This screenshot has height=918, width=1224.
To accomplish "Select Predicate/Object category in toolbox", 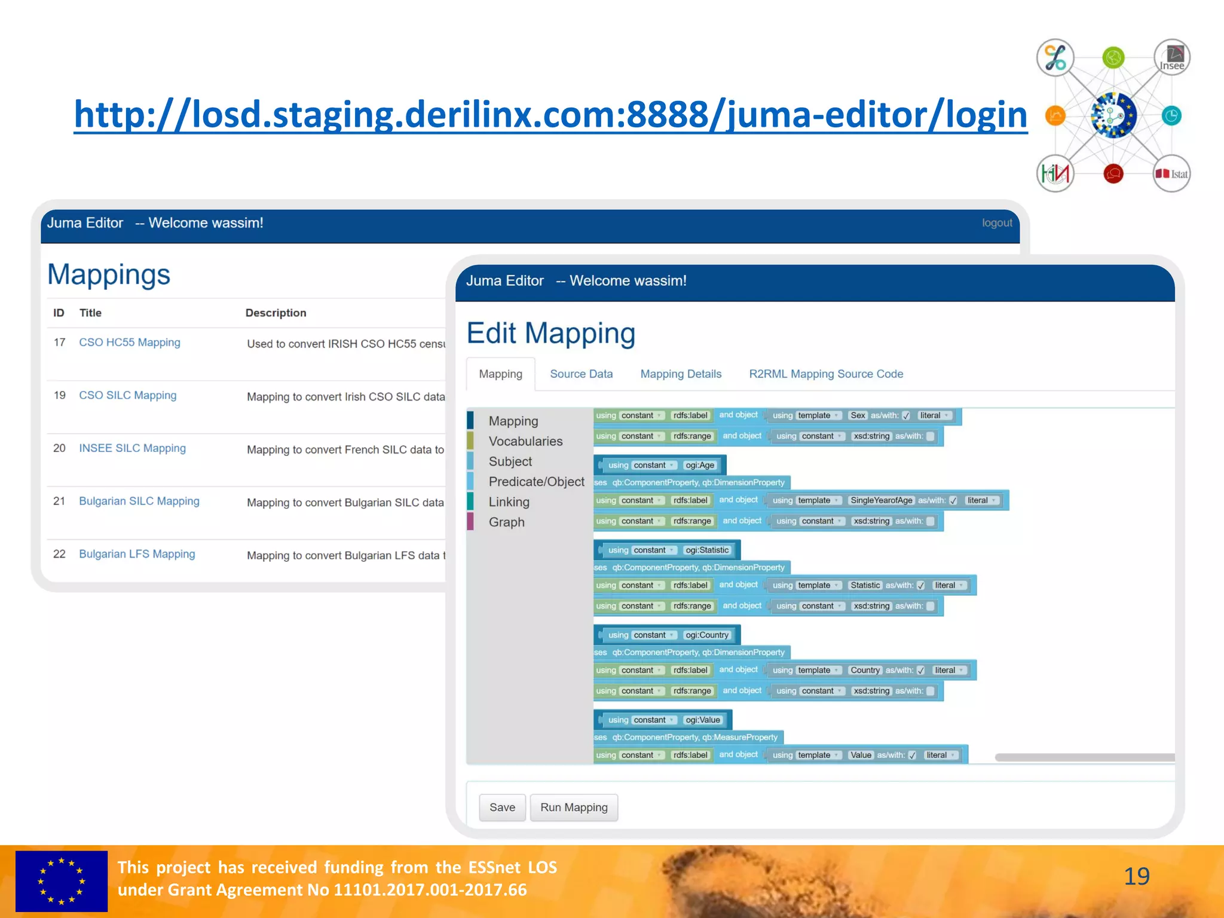I will pos(537,482).
